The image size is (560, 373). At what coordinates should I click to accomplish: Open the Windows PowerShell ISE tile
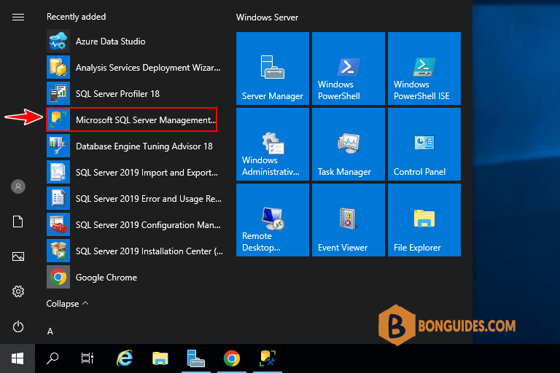point(424,68)
